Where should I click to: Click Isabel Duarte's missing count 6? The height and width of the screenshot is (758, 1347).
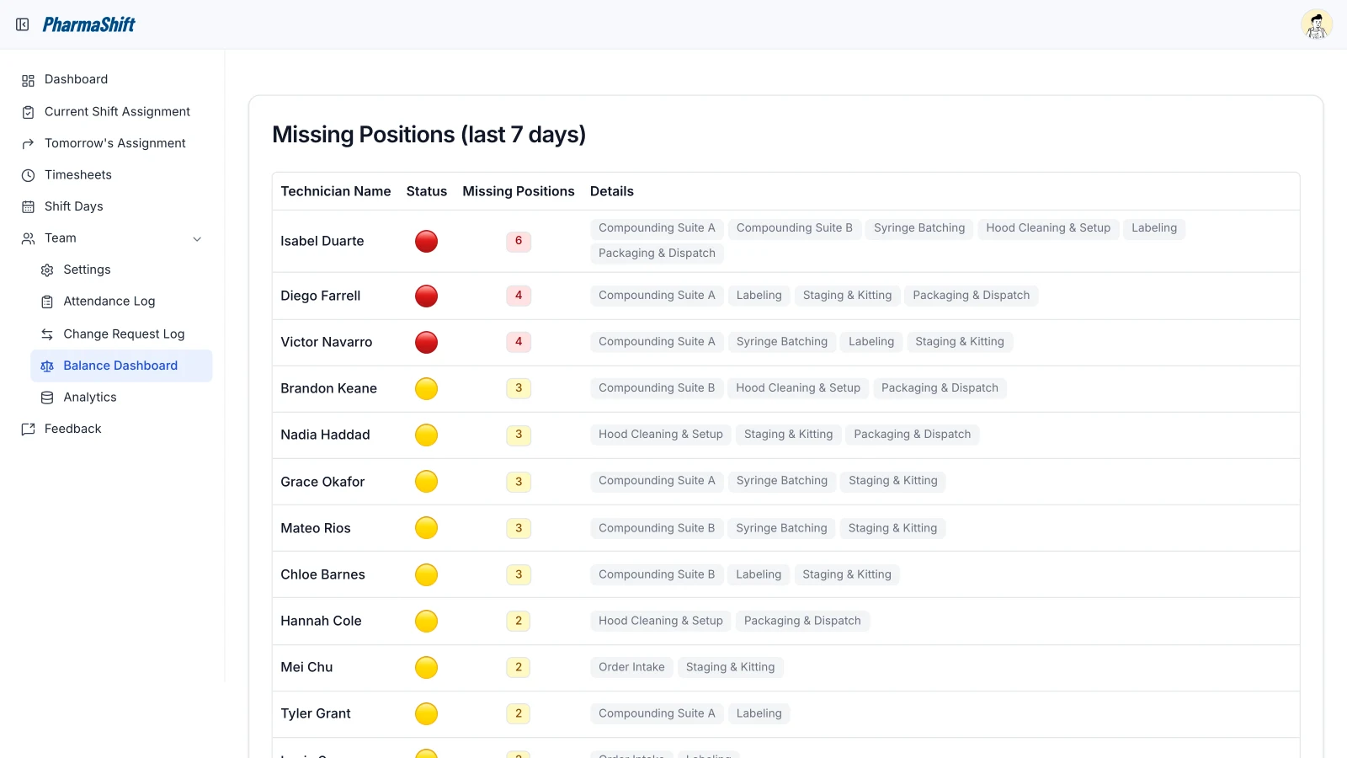(519, 241)
